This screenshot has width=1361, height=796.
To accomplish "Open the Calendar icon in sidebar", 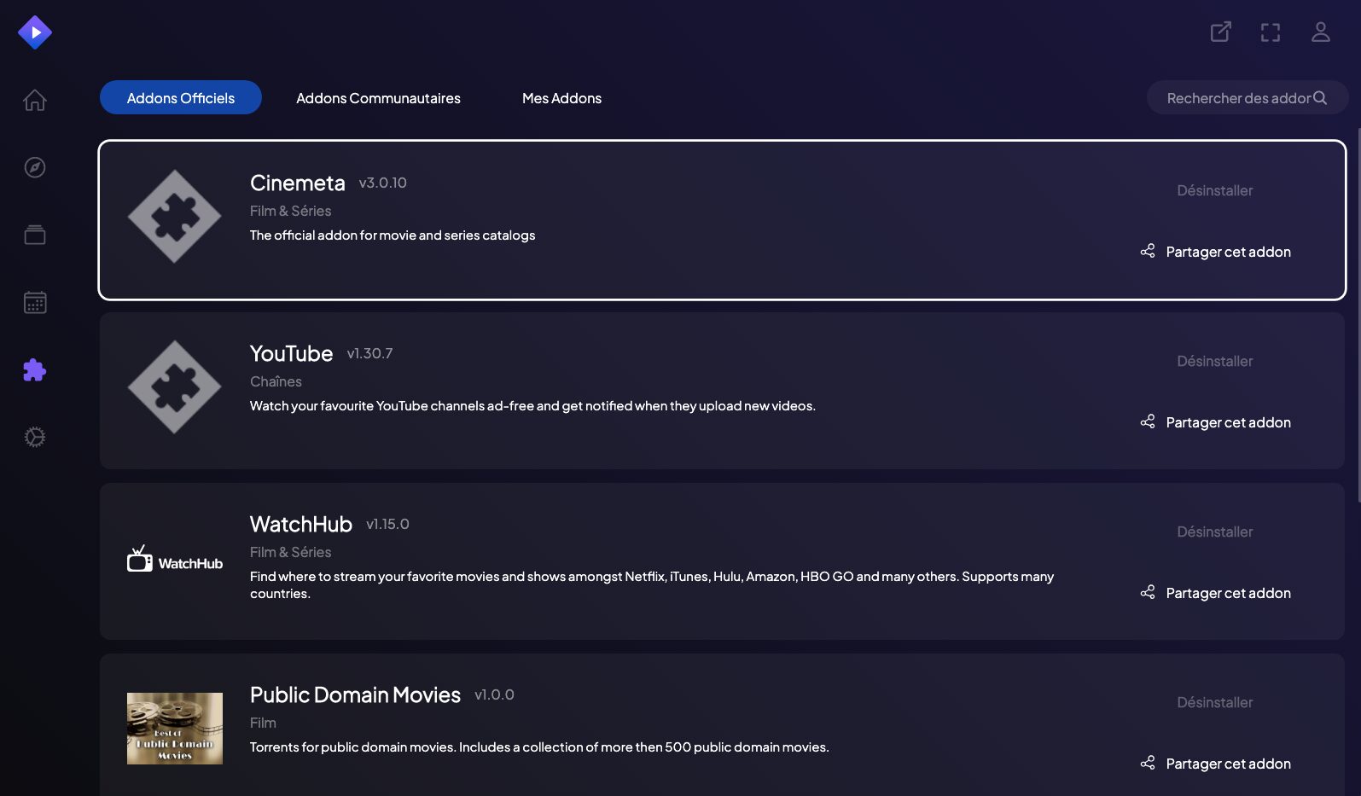I will pos(35,302).
